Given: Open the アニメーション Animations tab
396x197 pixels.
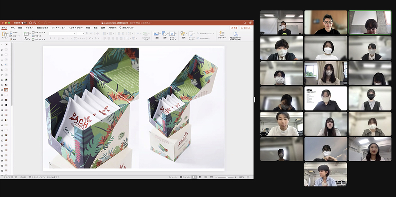Looking at the screenshot, I should (x=58, y=28).
